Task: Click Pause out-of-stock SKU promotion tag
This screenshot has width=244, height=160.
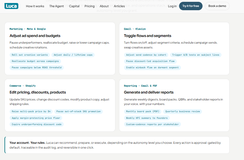Action: [x=78, y=111]
